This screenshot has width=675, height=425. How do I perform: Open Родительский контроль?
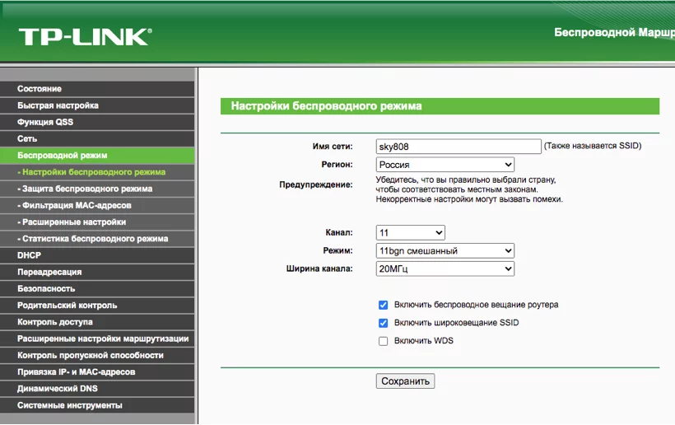point(97,306)
